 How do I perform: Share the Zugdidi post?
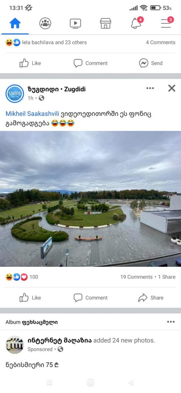point(151,298)
